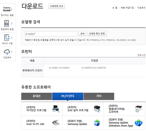
Task: Expand chevron next to 다운로드 cloud
Action: (12, 52)
